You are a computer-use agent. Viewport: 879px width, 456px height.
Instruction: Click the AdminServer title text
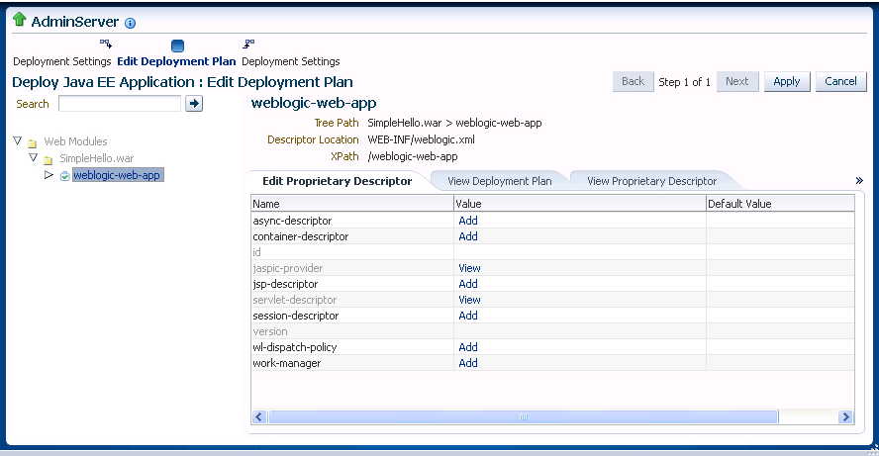(75, 22)
